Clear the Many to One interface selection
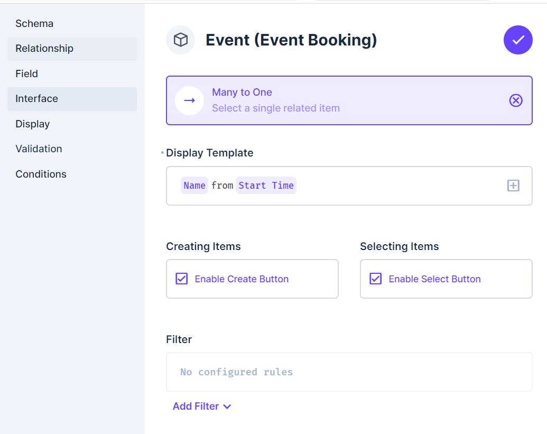Image resolution: width=547 pixels, height=434 pixels. (x=516, y=100)
